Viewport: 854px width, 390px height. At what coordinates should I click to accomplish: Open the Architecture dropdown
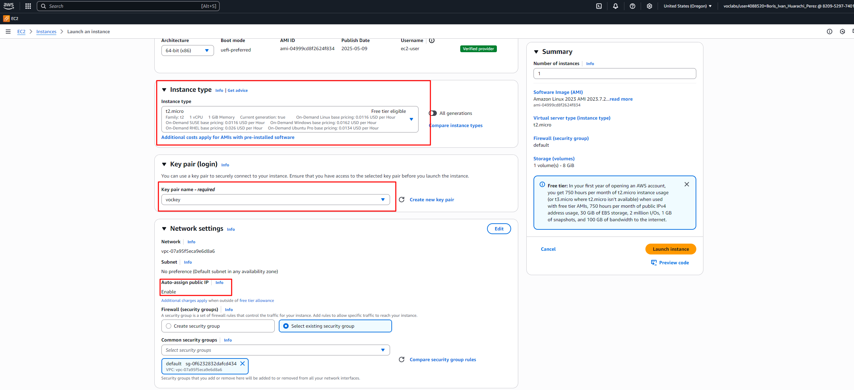coord(188,50)
